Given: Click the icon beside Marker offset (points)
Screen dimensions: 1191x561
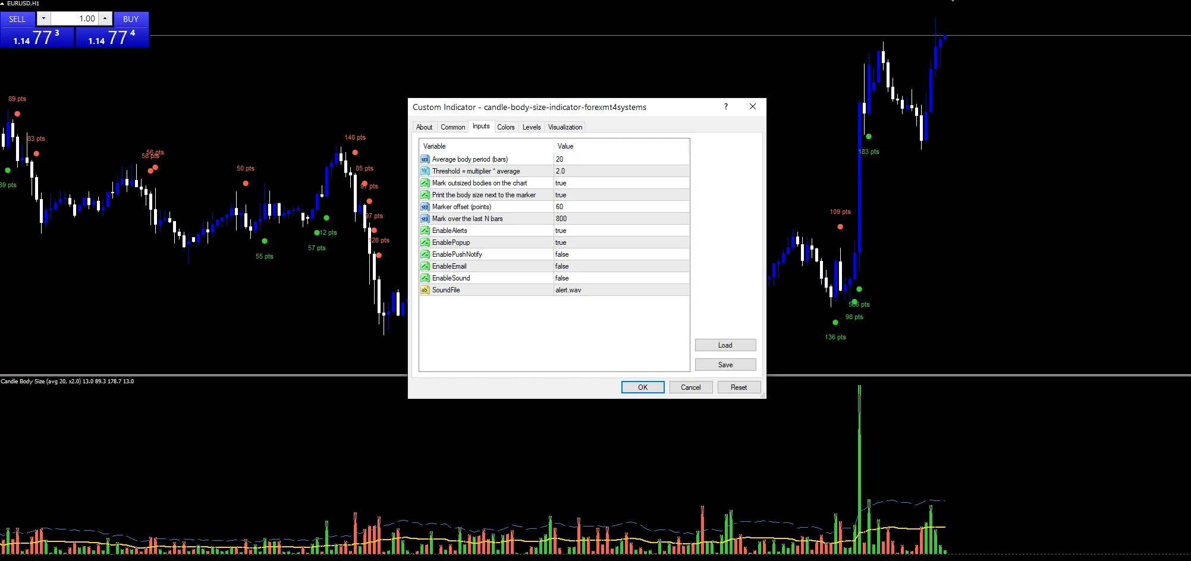Looking at the screenshot, I should coord(425,207).
